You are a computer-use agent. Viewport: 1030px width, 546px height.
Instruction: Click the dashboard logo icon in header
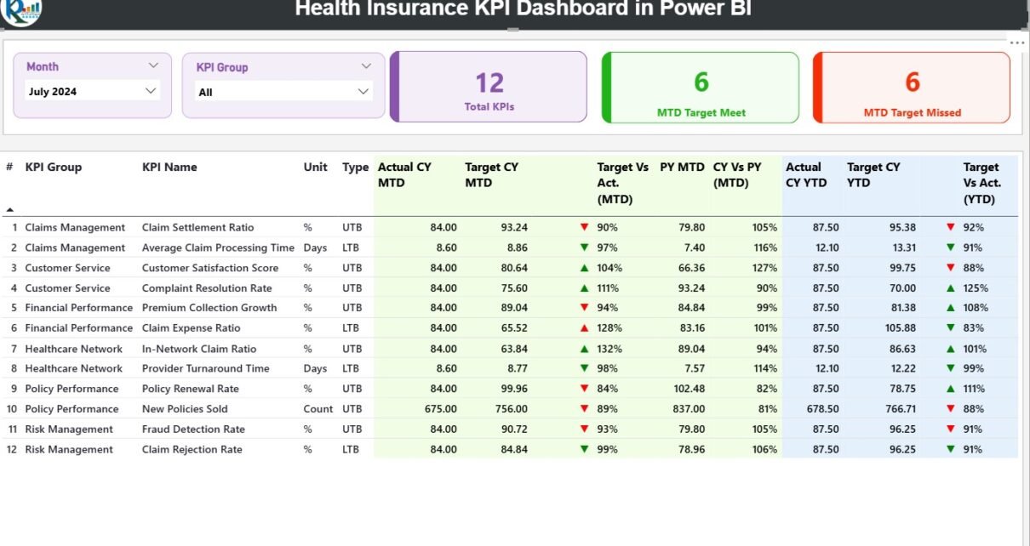click(x=21, y=10)
